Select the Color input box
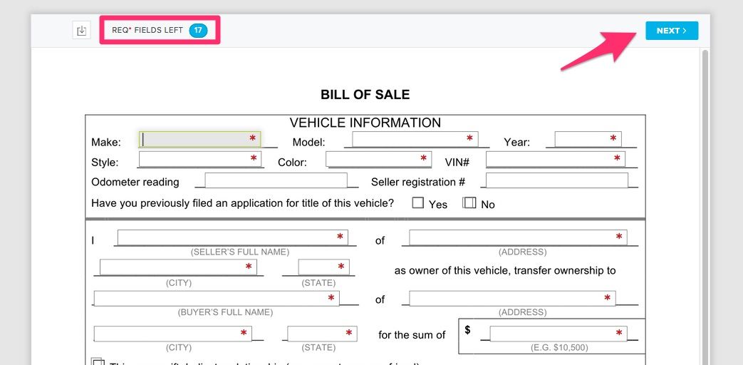743x365 pixels. pyautogui.click(x=378, y=159)
